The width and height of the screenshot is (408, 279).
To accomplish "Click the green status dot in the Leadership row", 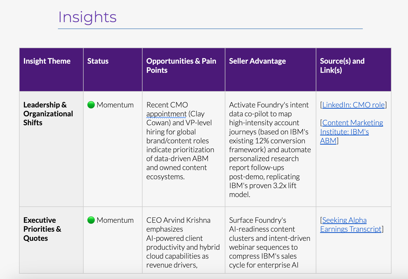I will coord(91,105).
